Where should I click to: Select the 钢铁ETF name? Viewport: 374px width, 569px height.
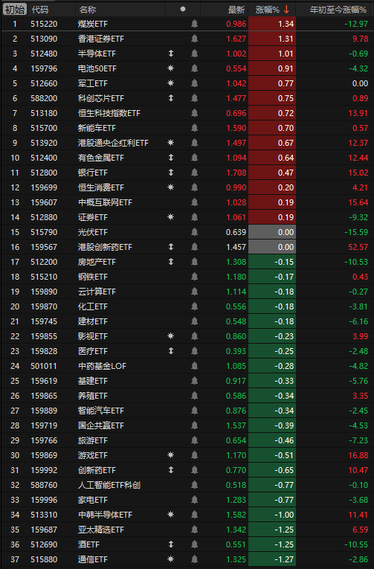click(93, 277)
